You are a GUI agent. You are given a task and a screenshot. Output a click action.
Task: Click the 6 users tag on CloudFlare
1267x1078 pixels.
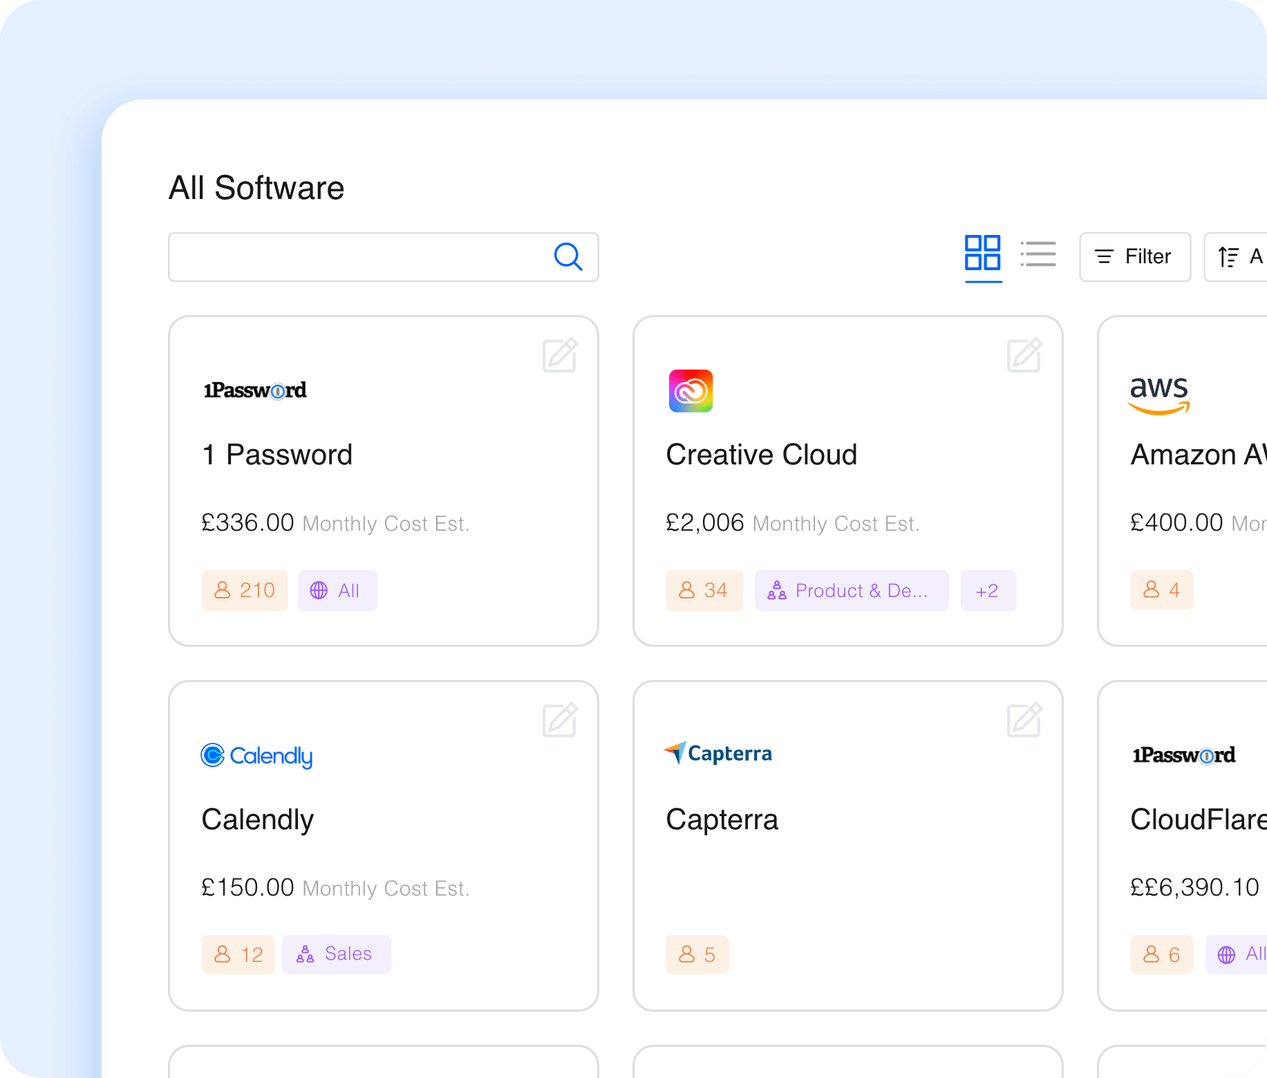[1162, 955]
